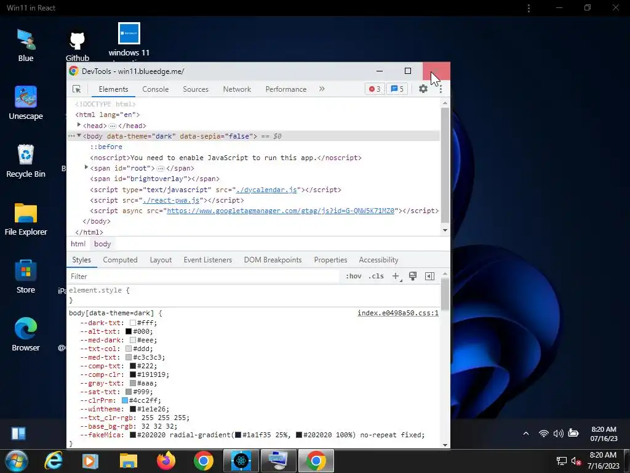Open the Blue desktop icon
This screenshot has height=473, width=630.
tap(26, 46)
